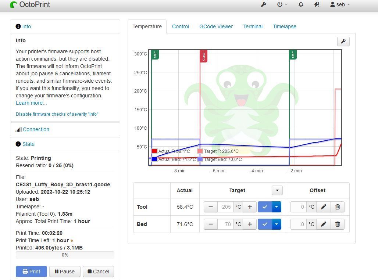Screen dimensions: 378x280
Task: Click the Bed offset input field
Action: tap(299, 224)
